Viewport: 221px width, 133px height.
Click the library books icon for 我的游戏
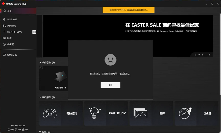[x=4, y=26]
